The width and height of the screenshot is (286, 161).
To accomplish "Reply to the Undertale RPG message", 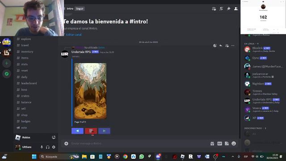I will (221, 46).
